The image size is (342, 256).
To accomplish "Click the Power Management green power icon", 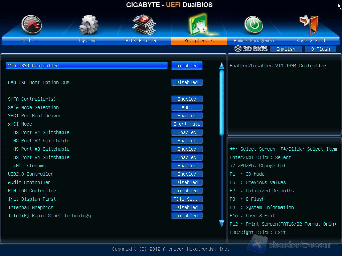I will pyautogui.click(x=253, y=25).
